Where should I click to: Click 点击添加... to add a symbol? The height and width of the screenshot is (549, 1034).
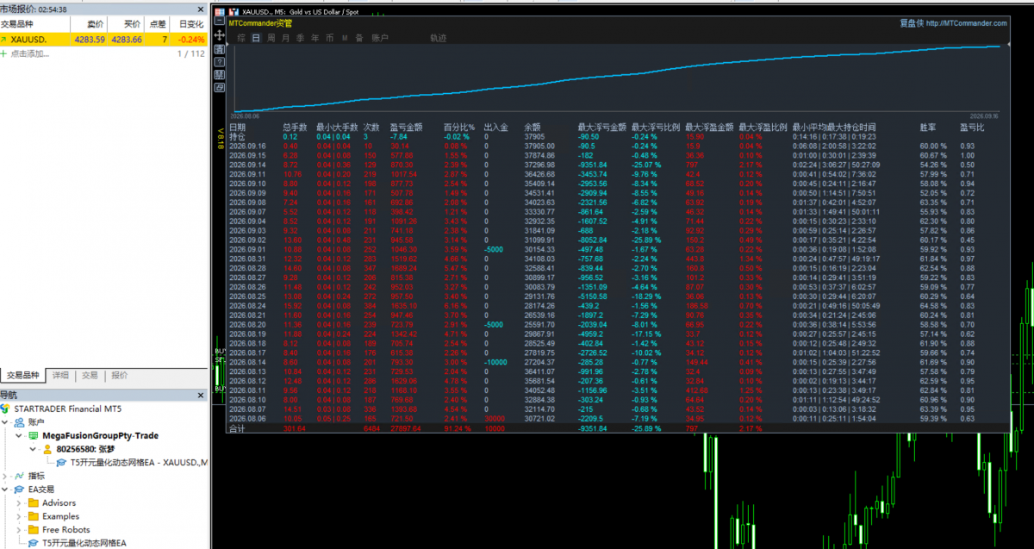[x=30, y=53]
